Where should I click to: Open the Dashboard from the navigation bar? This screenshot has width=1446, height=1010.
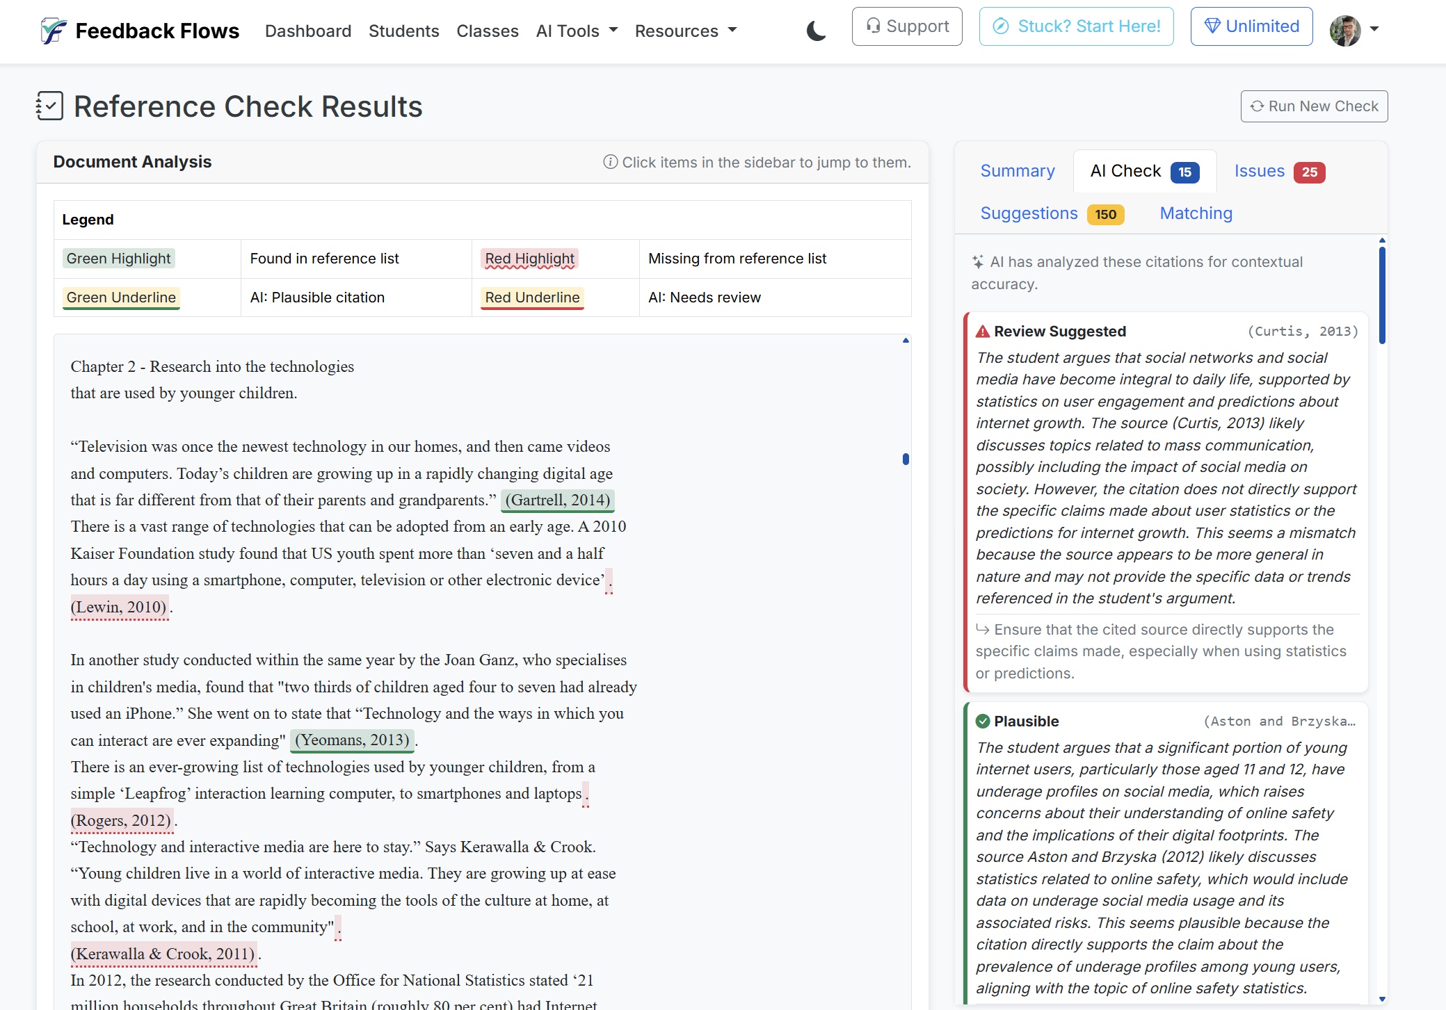tap(308, 31)
